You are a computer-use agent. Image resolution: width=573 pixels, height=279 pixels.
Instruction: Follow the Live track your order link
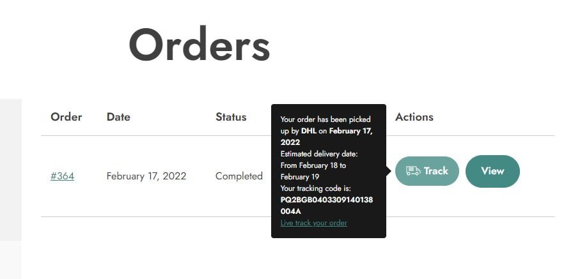[x=313, y=223]
